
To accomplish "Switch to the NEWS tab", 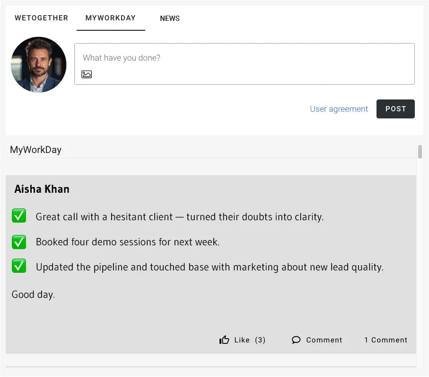I will [170, 18].
